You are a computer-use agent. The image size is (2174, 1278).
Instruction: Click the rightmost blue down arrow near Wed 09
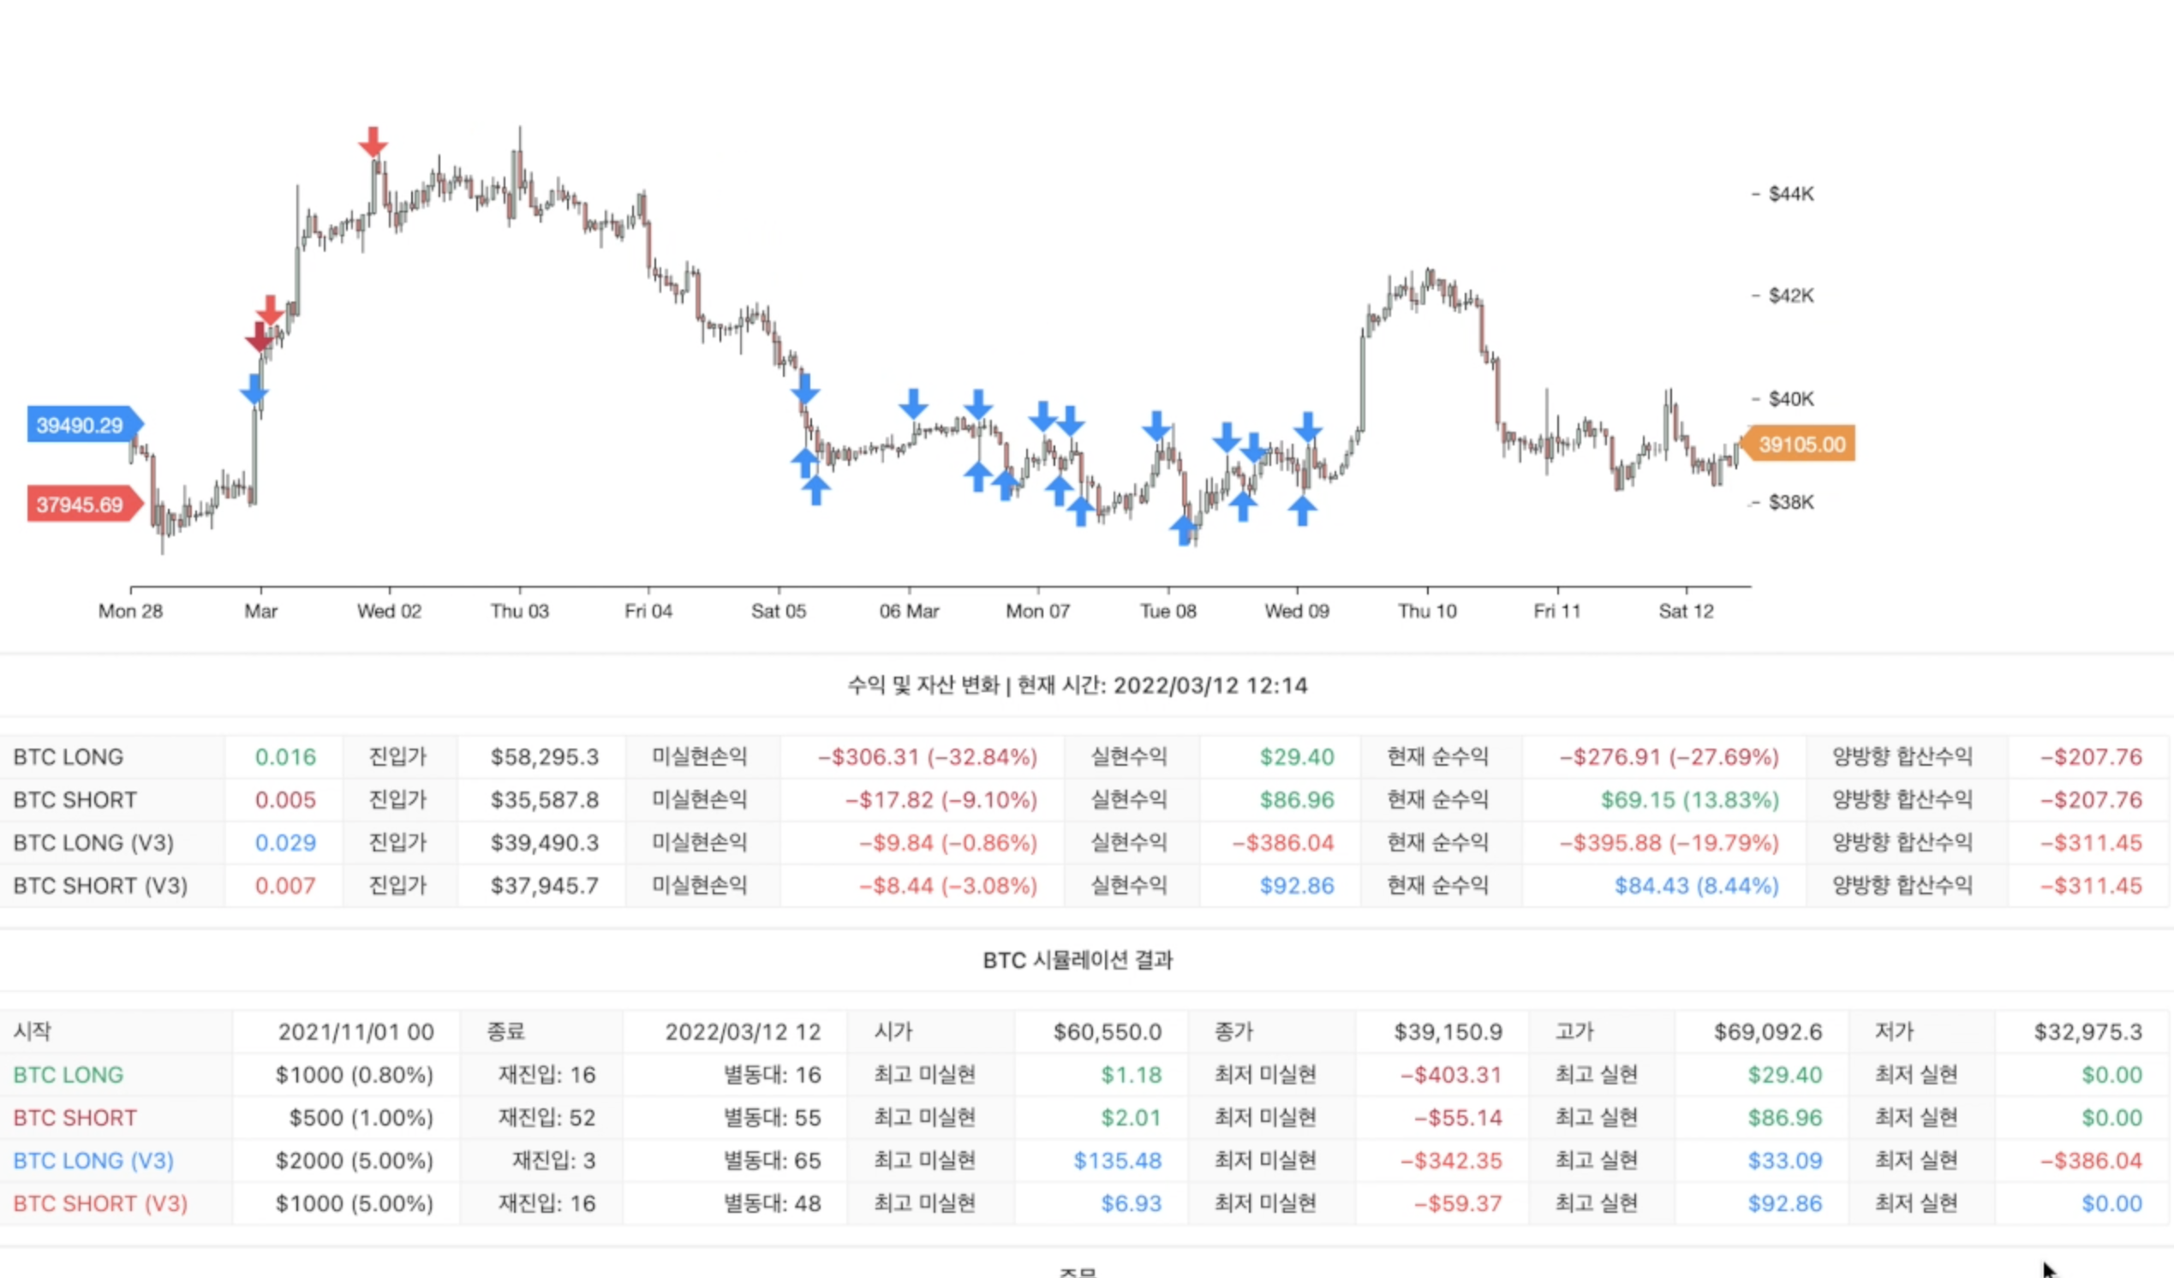[1307, 427]
